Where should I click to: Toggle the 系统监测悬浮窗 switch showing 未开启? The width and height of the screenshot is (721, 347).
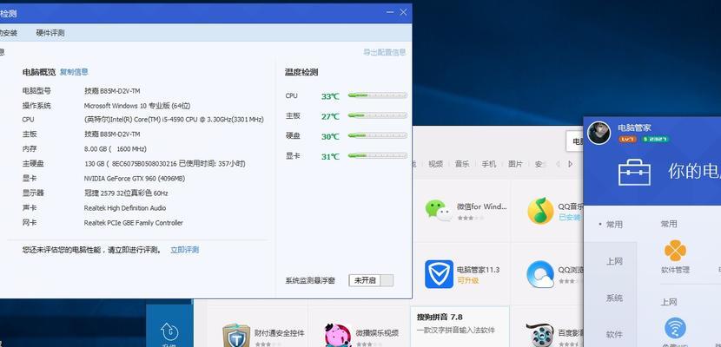tap(371, 280)
